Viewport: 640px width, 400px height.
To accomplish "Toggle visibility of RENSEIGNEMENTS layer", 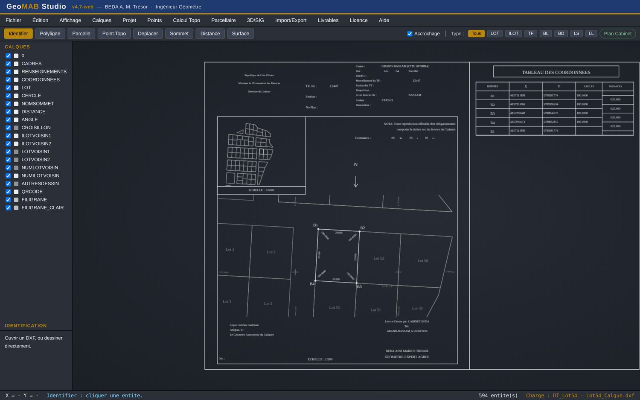I will 8,72.
